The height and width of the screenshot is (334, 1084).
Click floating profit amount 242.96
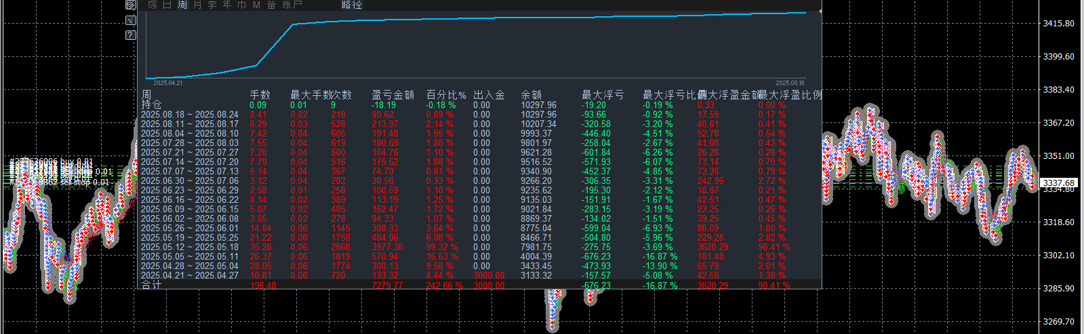710,181
